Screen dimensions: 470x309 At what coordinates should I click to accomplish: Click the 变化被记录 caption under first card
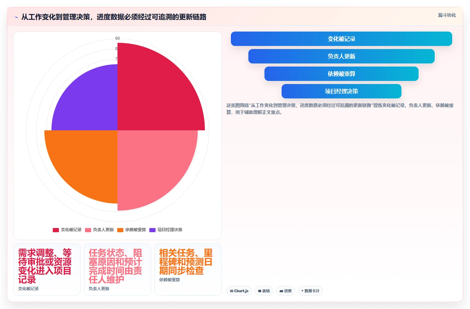click(x=28, y=289)
